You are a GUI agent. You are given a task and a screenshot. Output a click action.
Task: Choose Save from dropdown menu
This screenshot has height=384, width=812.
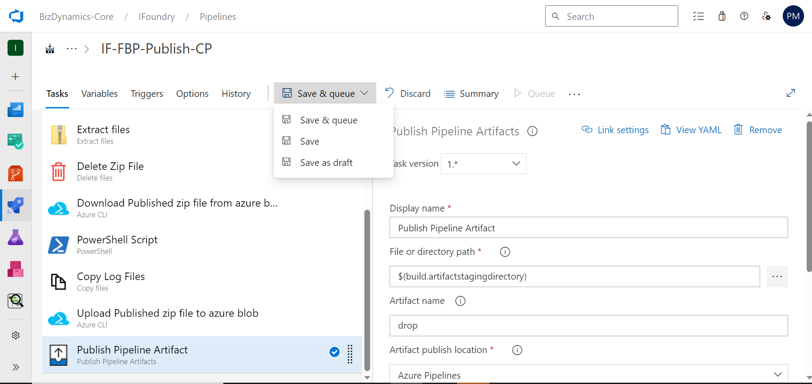coord(333,141)
